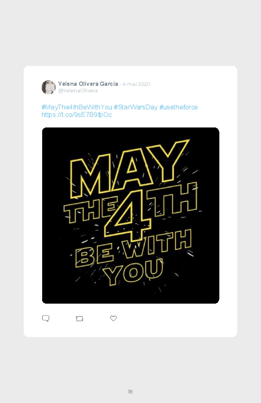Open the #usetheforce hashtag
This screenshot has width=261, height=403.
click(179, 107)
